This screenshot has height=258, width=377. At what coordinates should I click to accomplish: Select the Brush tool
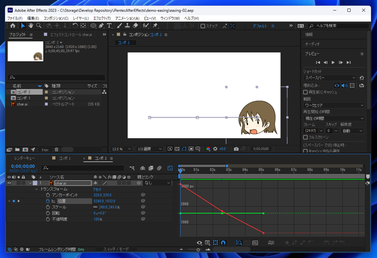point(119,26)
